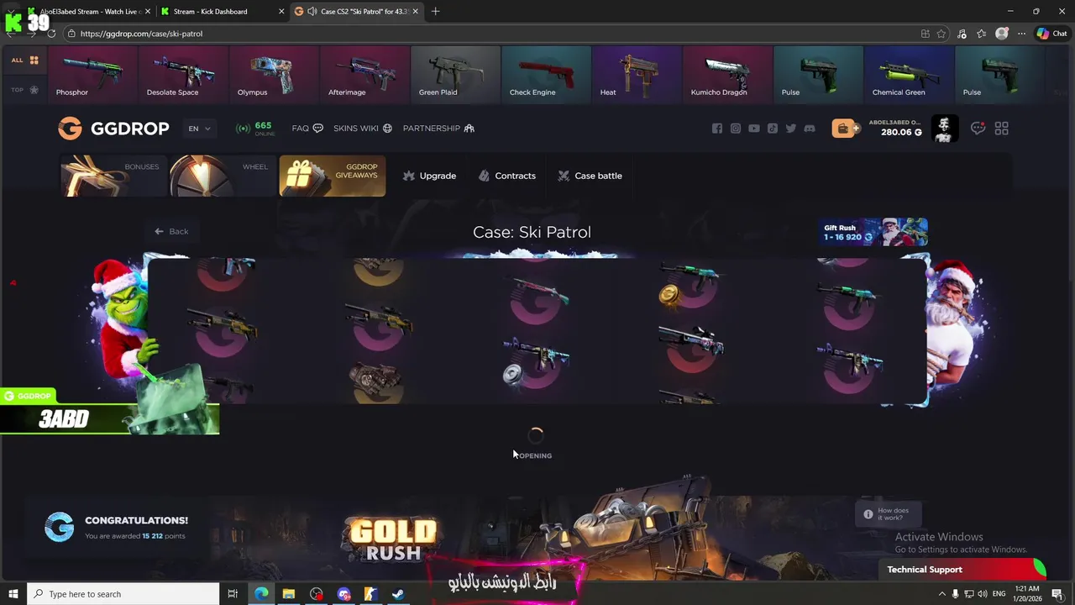Open Technical Support chat

962,570
